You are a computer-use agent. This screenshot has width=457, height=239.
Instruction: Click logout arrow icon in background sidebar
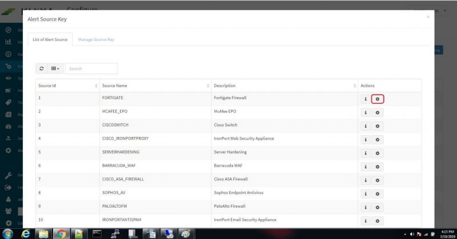9,188
